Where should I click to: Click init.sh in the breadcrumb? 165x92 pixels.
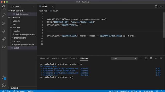coord(55,11)
